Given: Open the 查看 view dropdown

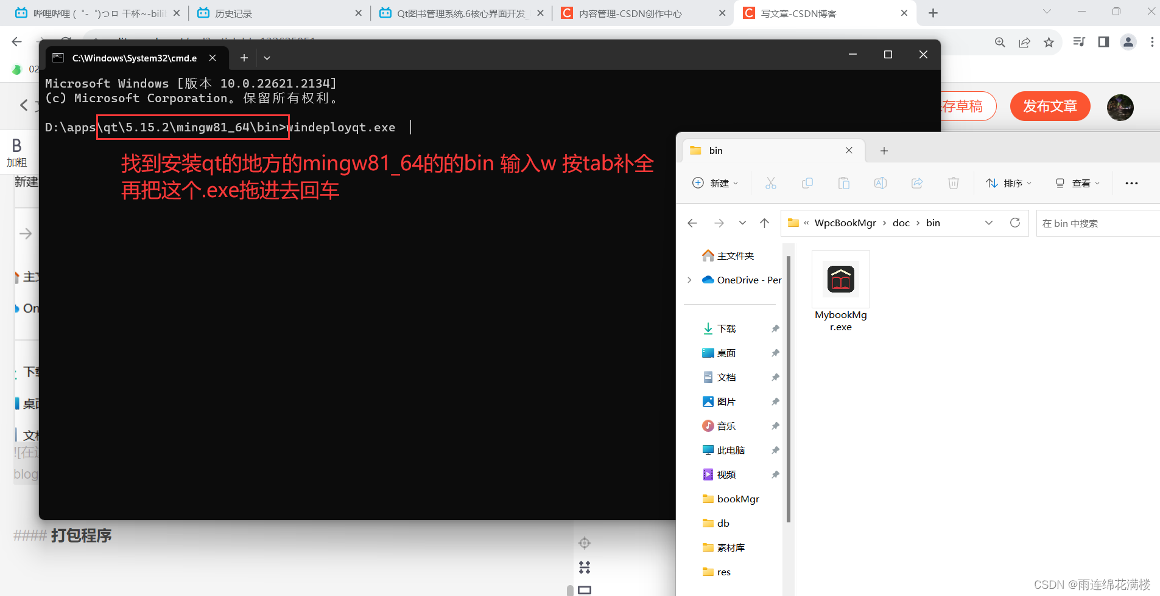Looking at the screenshot, I should pos(1078,183).
